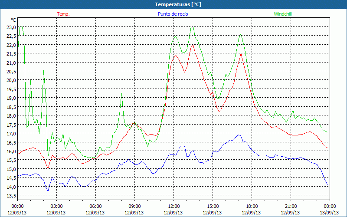
Task: Click the 20,5 y-axis value
Action: [x=12, y=72]
